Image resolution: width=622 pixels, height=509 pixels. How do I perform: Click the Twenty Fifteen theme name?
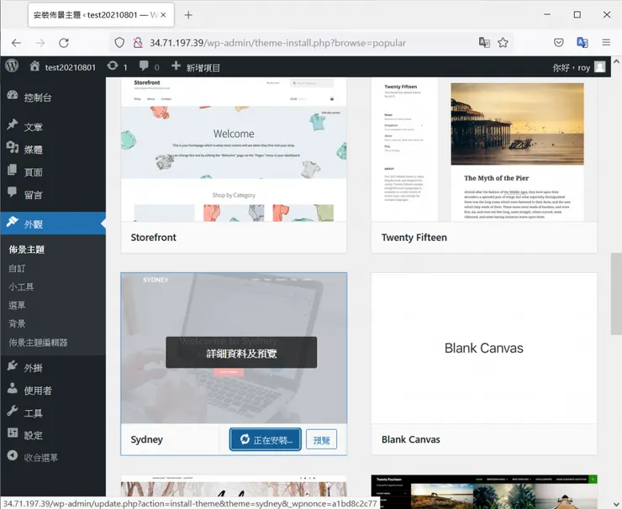(414, 238)
